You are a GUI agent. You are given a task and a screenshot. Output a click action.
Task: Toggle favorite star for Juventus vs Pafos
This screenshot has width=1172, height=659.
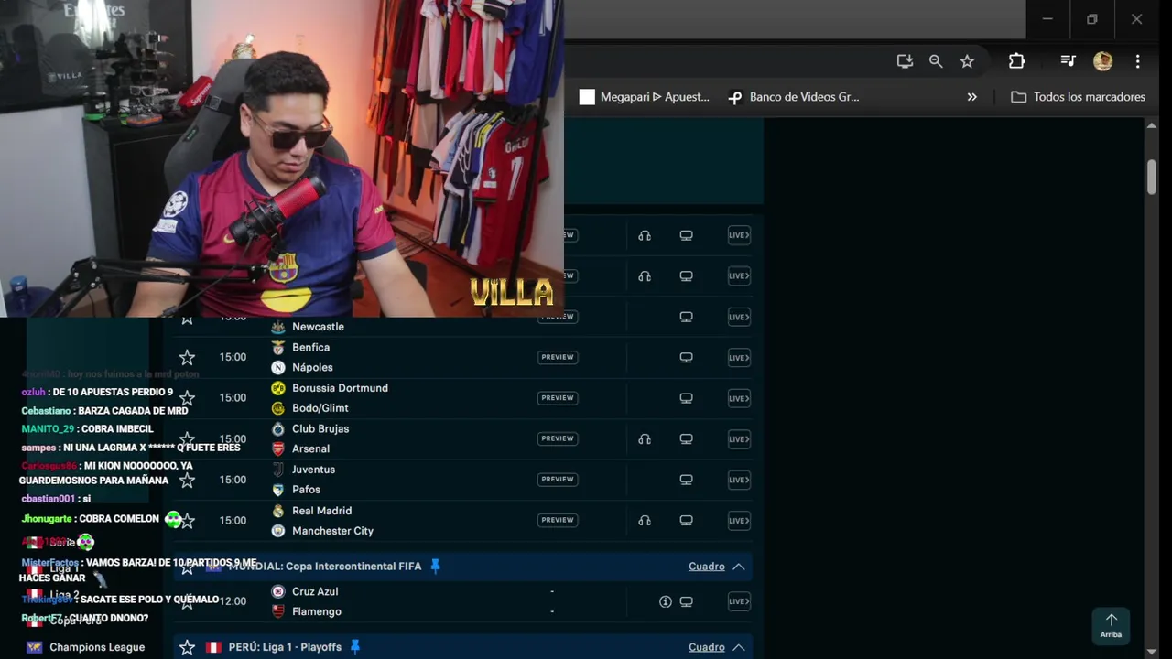(187, 480)
